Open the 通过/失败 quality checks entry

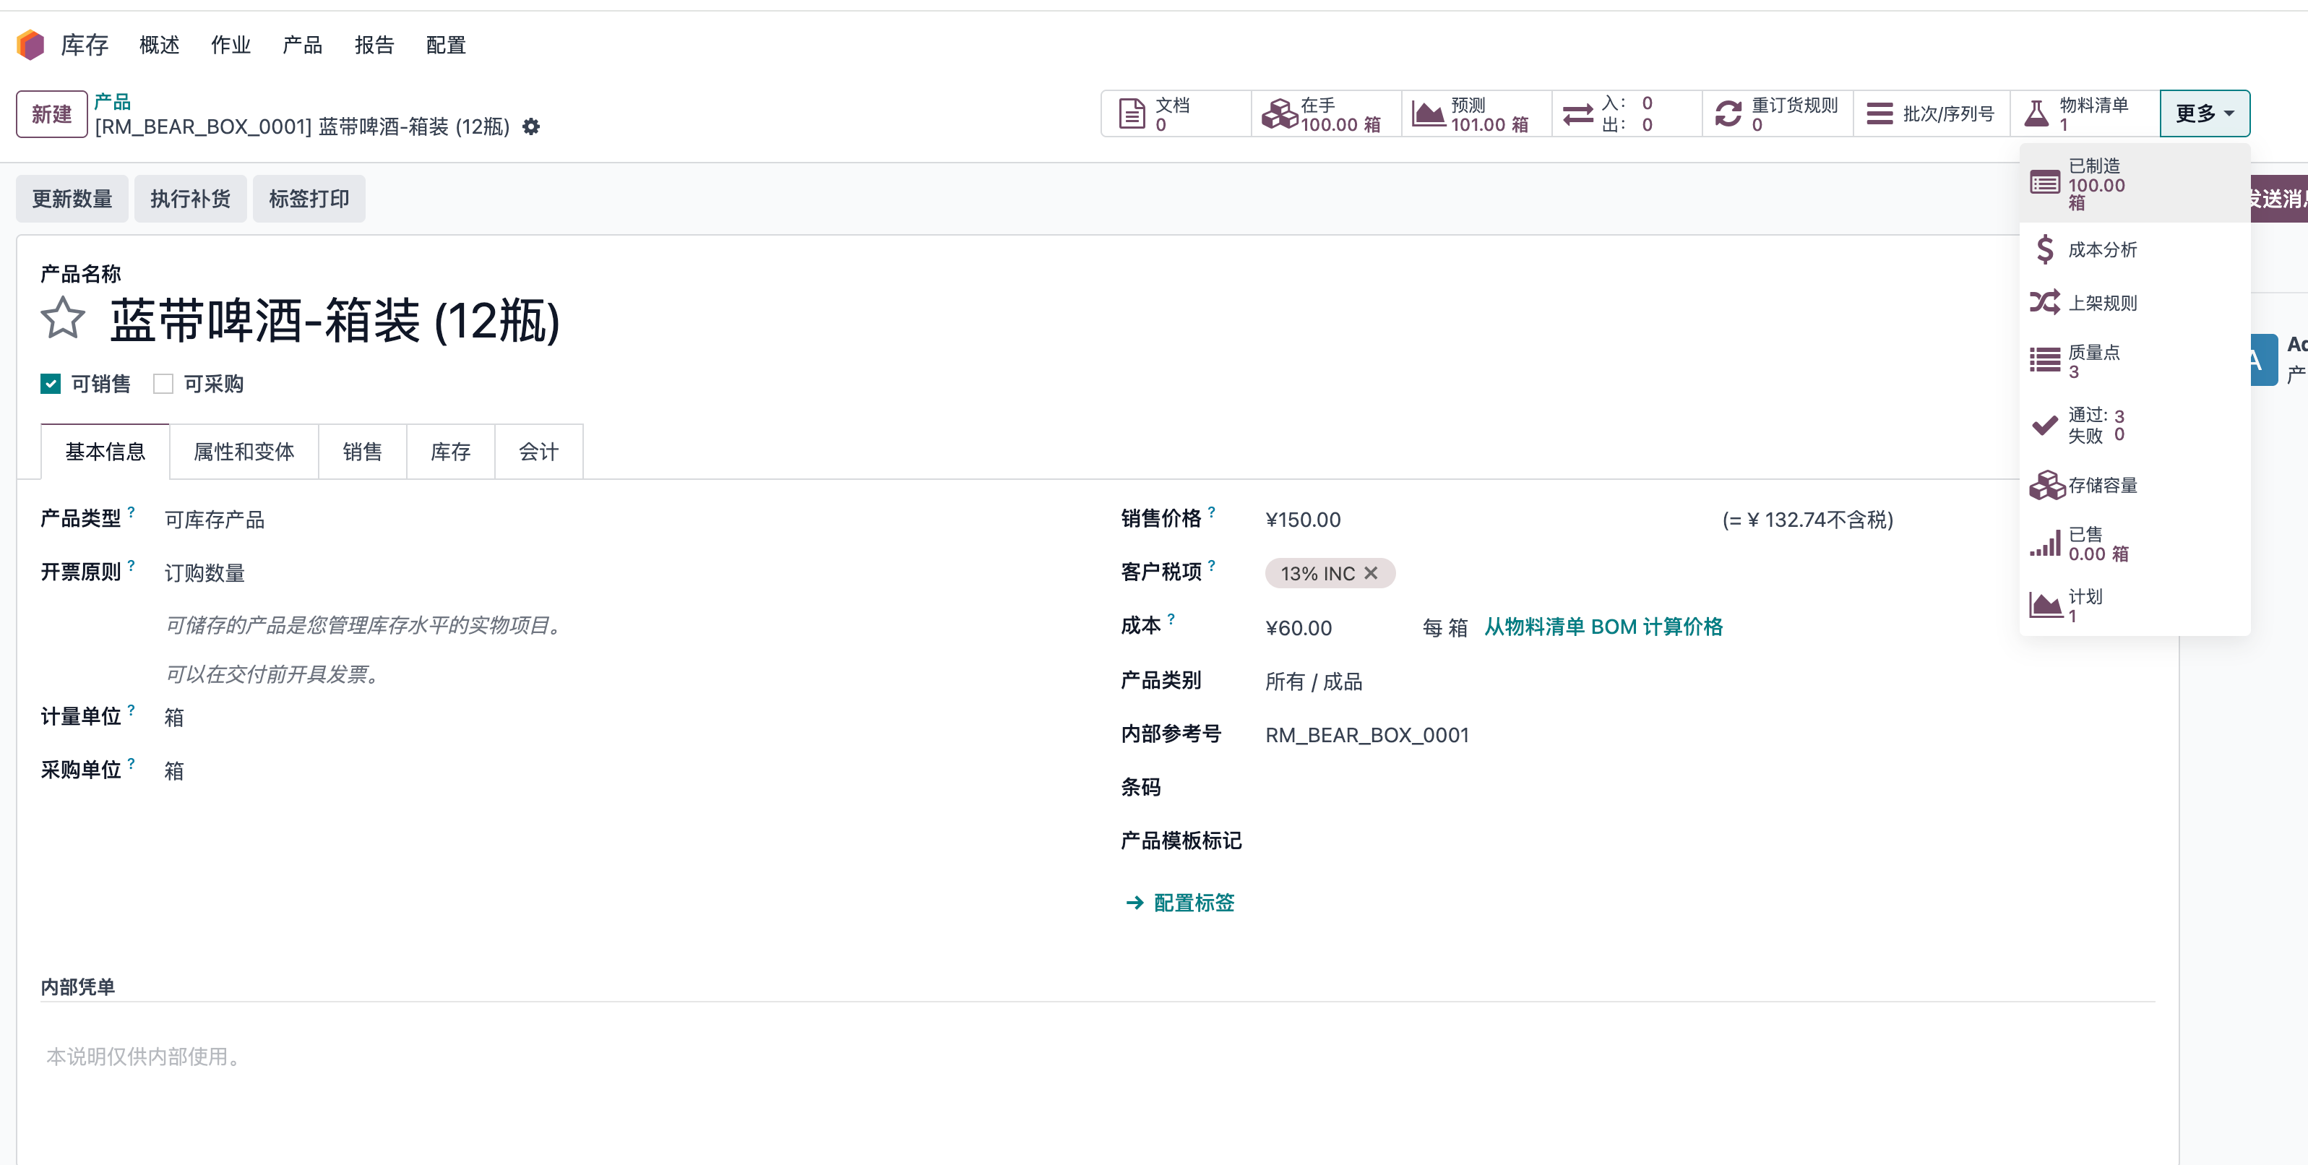pyautogui.click(x=2134, y=425)
